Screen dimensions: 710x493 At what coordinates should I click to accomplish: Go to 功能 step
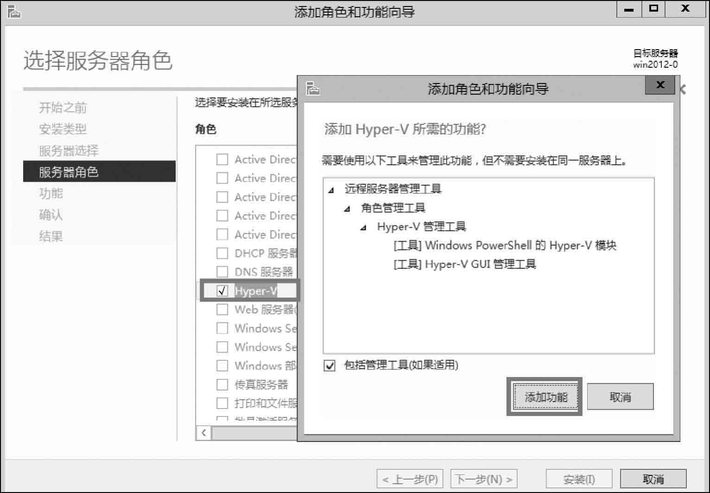(x=51, y=193)
